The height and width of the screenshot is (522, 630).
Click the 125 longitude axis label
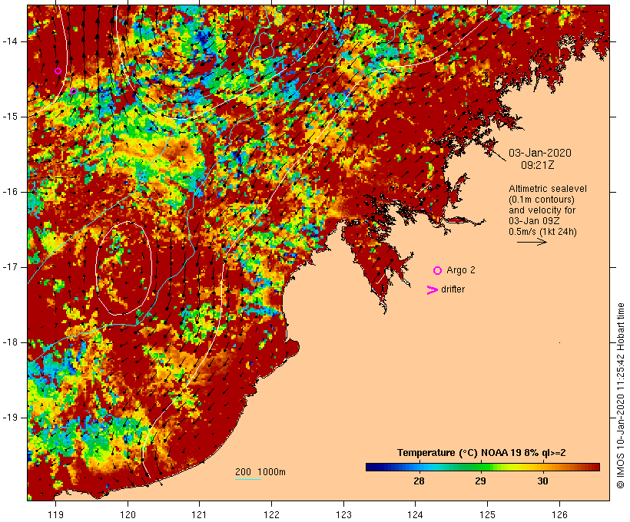click(487, 514)
